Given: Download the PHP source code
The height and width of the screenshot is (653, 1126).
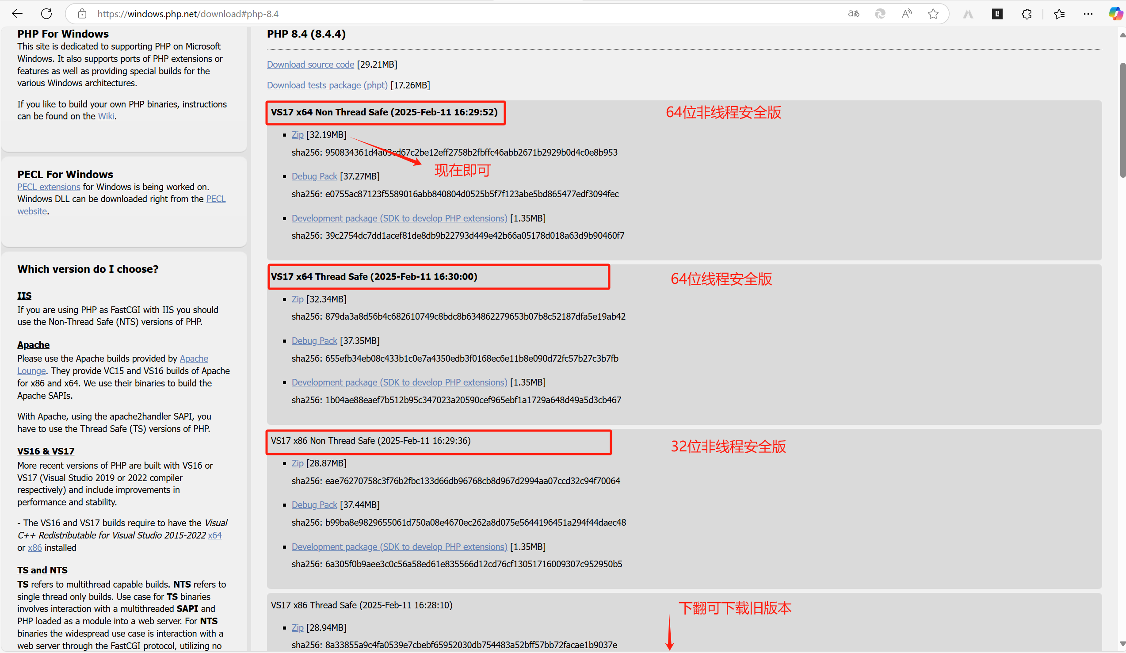Looking at the screenshot, I should [x=310, y=65].
